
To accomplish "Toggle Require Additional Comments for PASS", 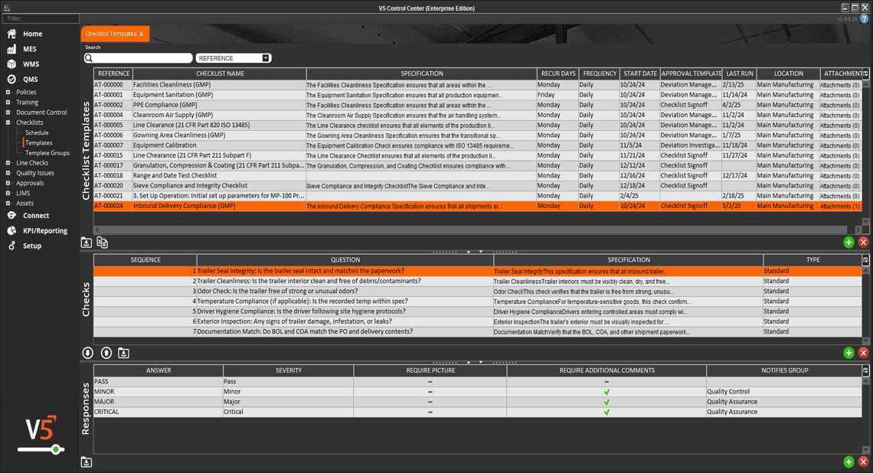I will click(607, 382).
